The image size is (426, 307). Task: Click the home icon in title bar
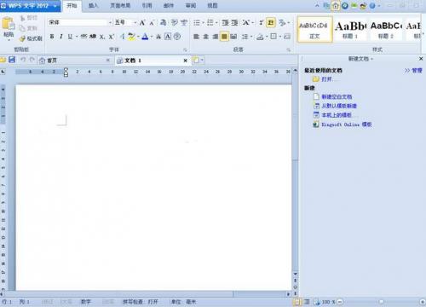click(336, 5)
